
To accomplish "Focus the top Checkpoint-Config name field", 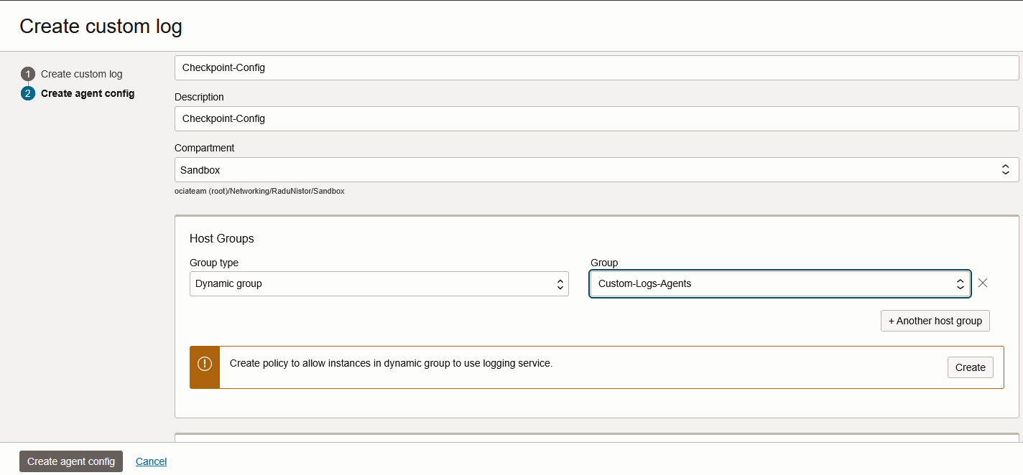I will (x=596, y=67).
